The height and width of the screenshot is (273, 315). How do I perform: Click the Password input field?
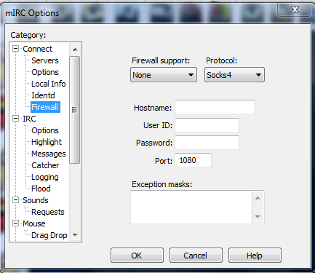[207, 143]
